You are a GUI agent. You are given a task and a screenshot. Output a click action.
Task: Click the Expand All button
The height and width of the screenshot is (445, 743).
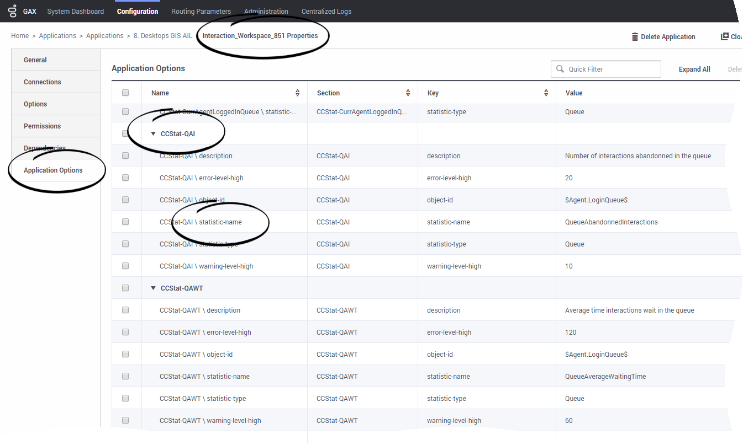[x=694, y=69]
